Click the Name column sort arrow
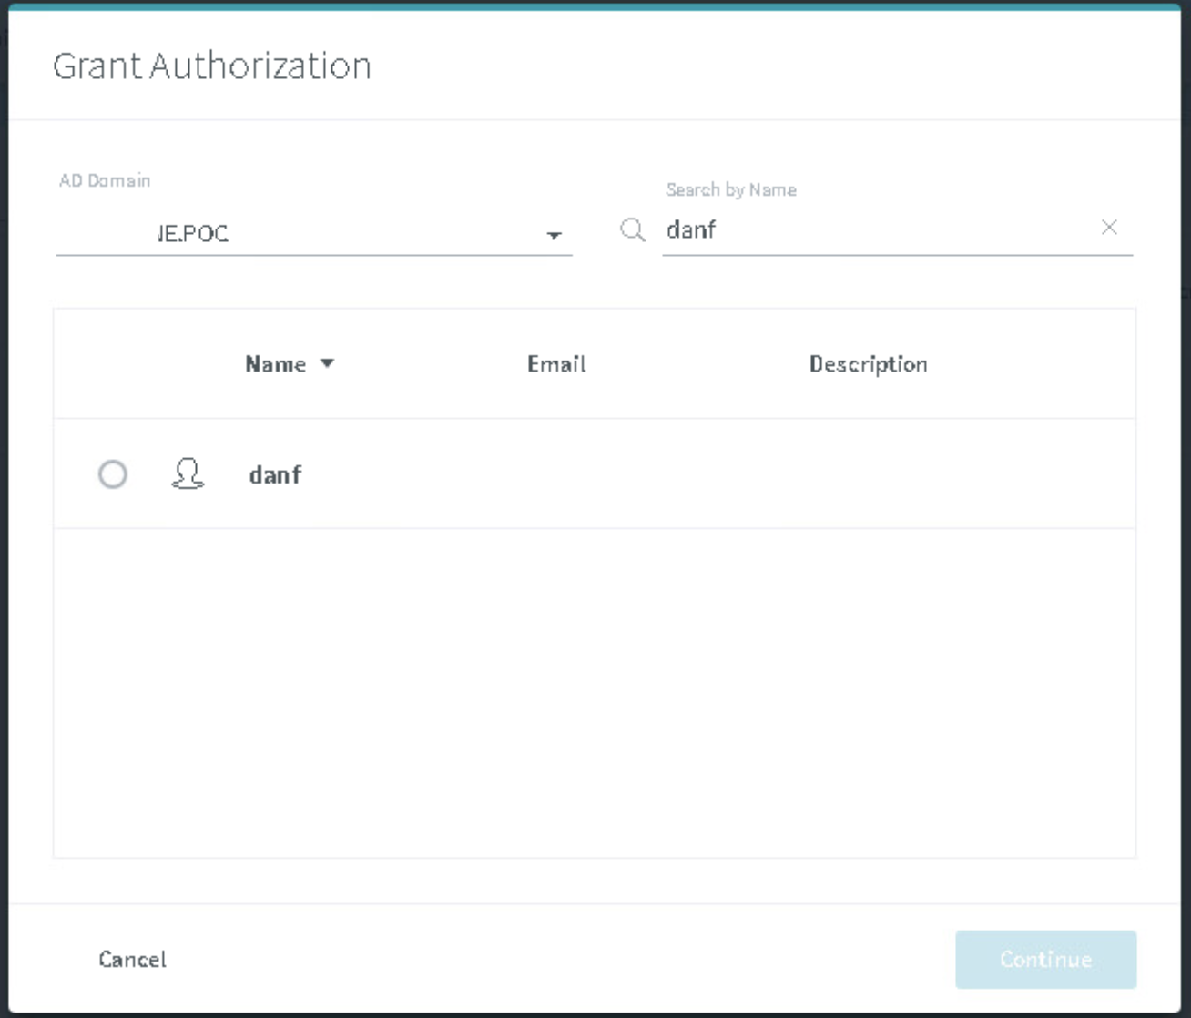 point(327,363)
